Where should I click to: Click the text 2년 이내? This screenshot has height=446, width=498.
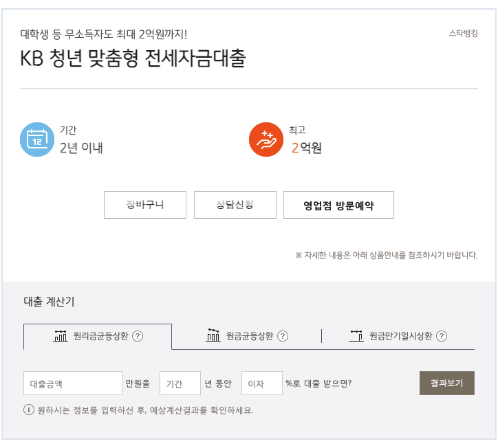(81, 148)
